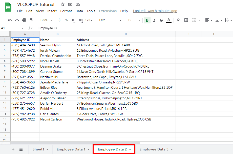Click cell A1 containing Employee ID
The image size is (233, 155).
point(25,40)
